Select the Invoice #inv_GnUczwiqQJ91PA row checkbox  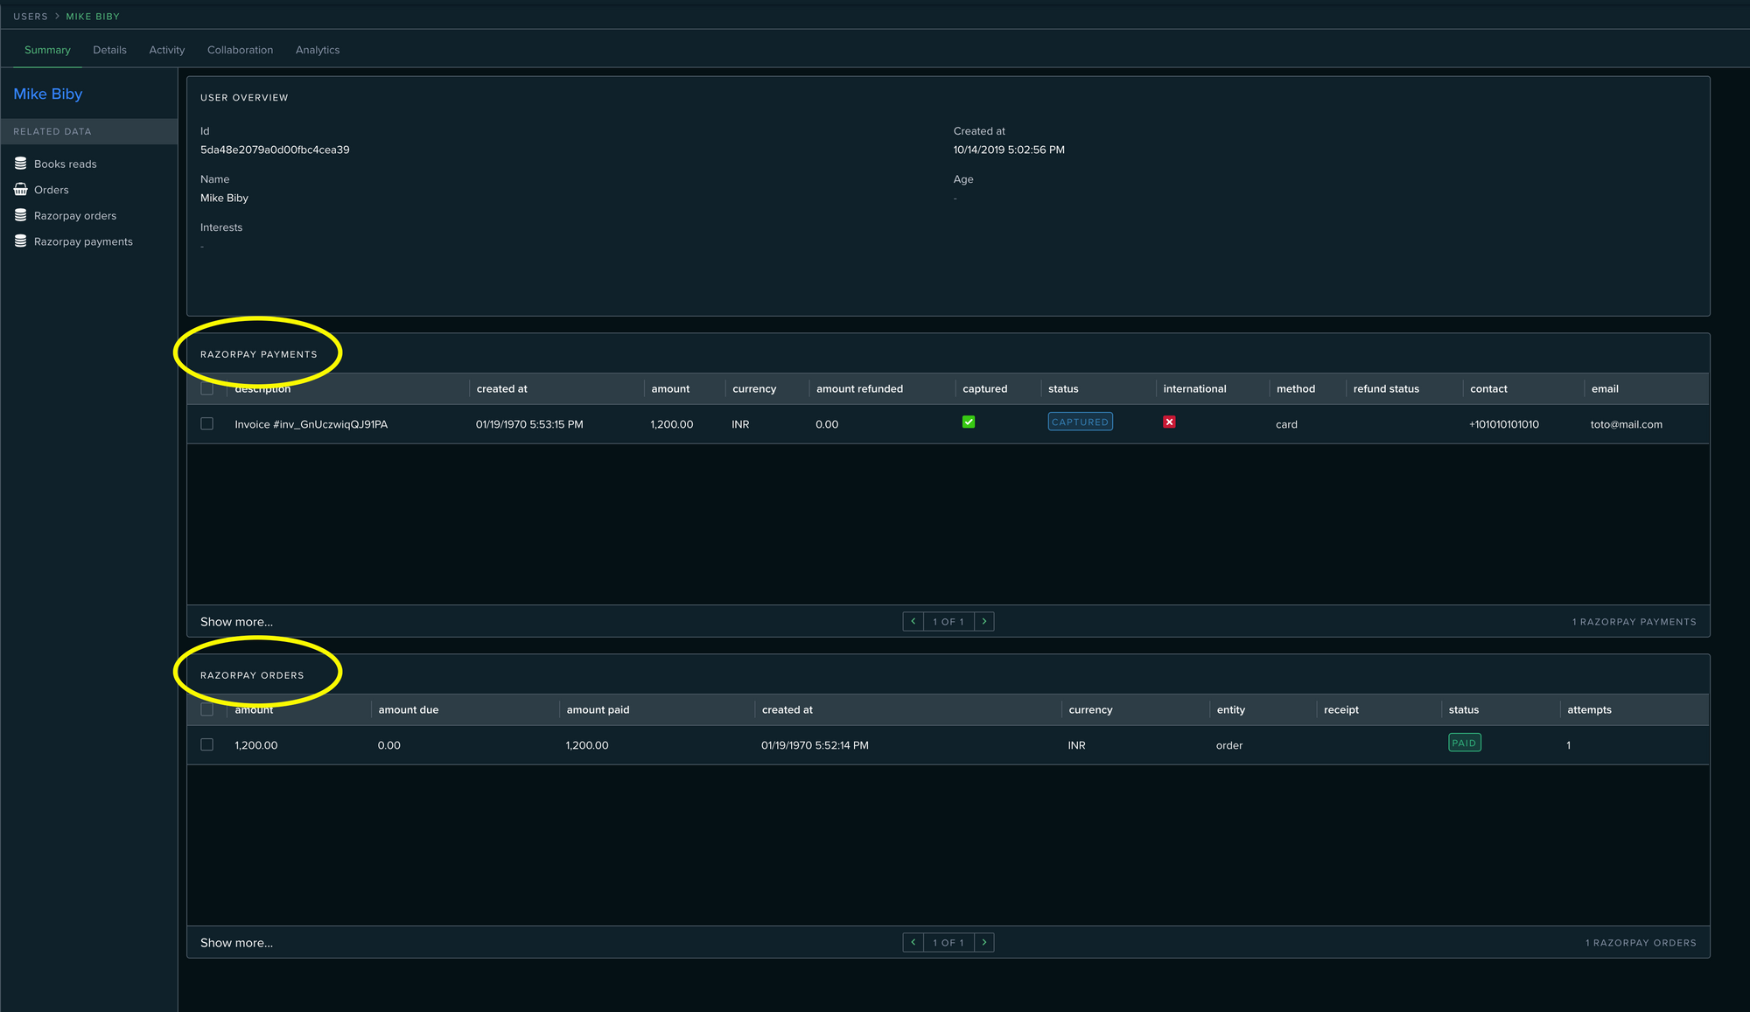click(x=206, y=423)
